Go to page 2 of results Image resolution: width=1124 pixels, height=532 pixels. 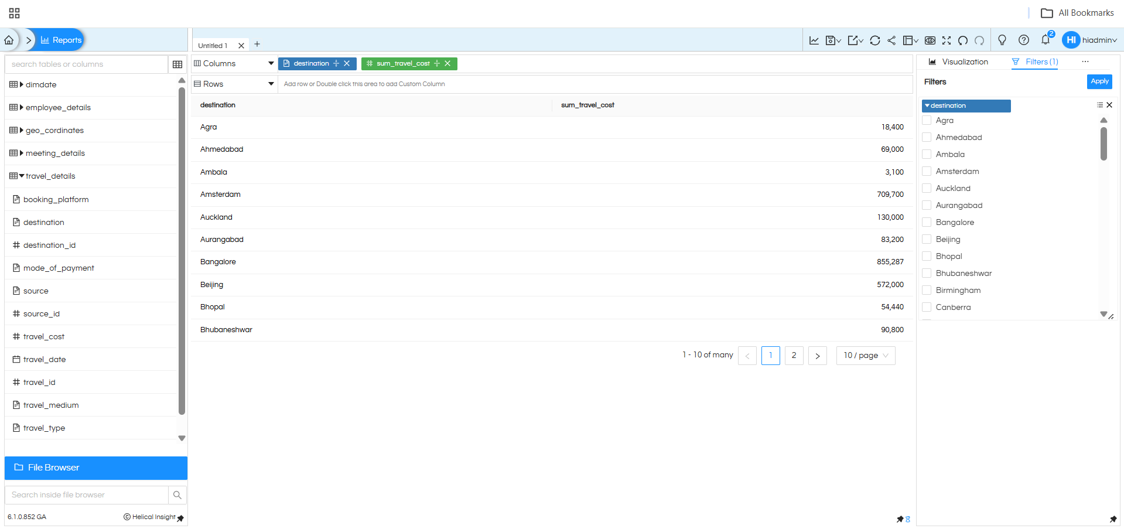[x=794, y=356]
